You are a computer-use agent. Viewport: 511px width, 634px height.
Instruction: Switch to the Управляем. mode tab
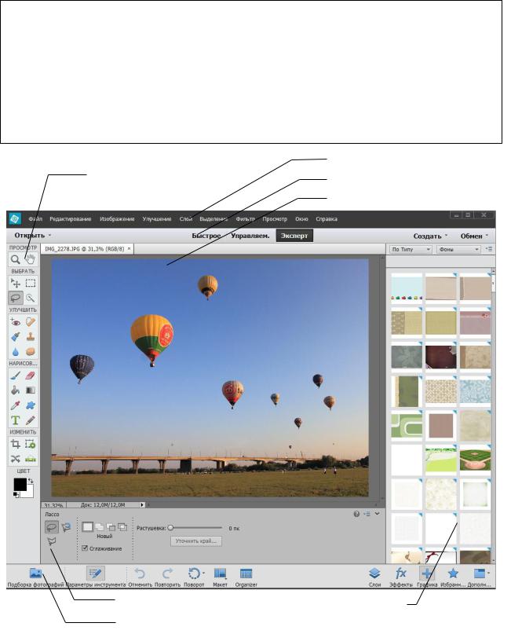tap(250, 236)
